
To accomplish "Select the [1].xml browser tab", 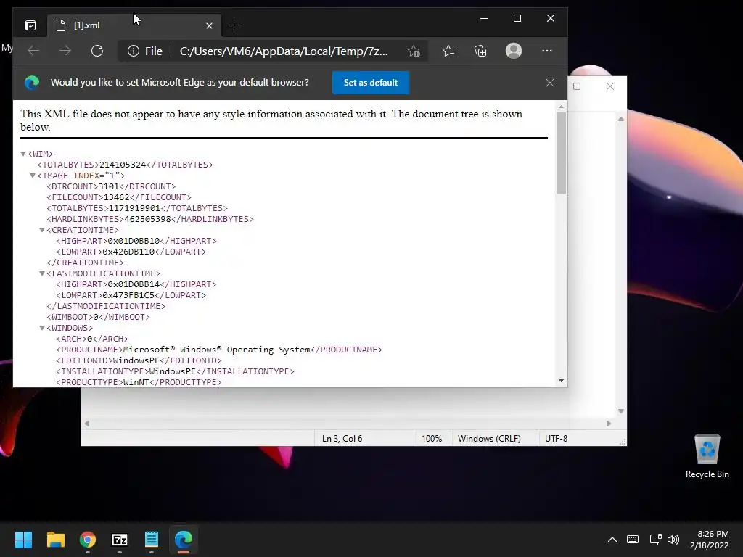I will pos(133,25).
